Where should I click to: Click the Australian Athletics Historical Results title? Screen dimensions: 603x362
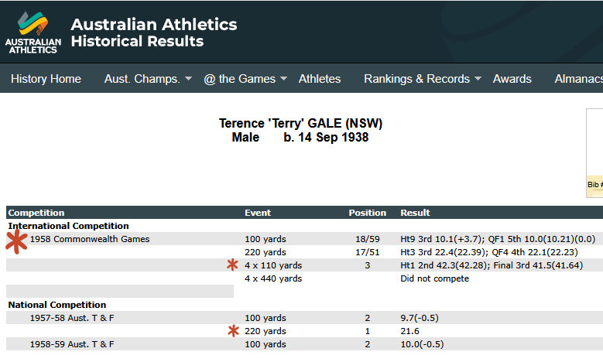point(154,32)
